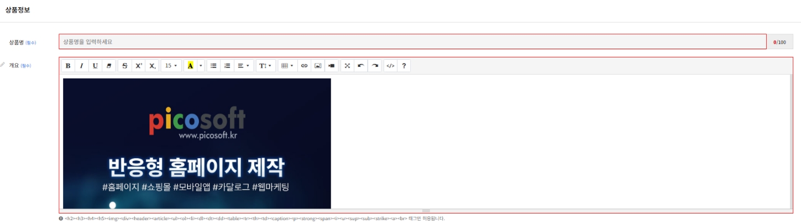Open the insert table dropdown
The height and width of the screenshot is (224, 801).
(x=287, y=66)
